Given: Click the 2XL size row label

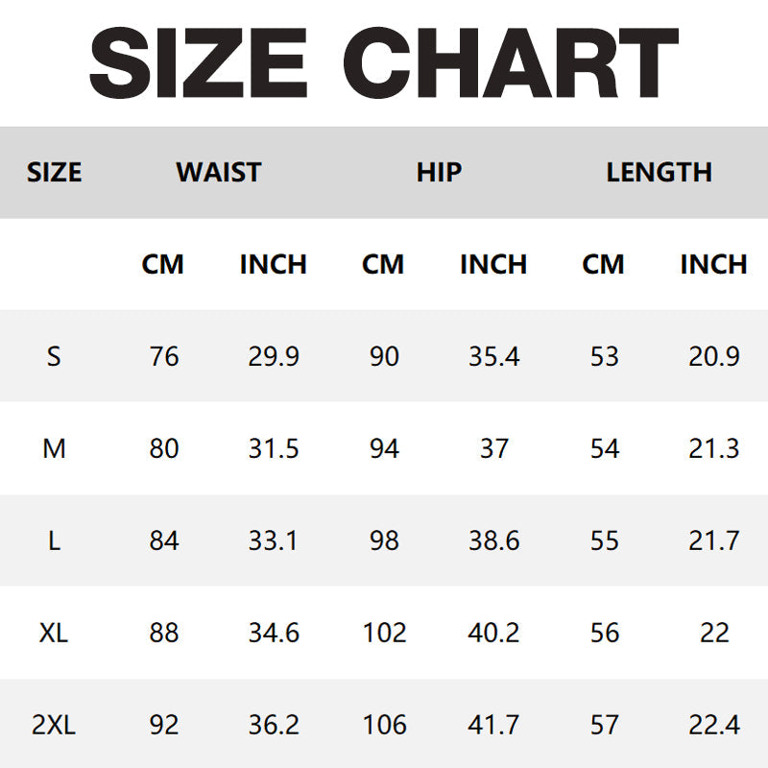Looking at the screenshot, I should [x=54, y=725].
